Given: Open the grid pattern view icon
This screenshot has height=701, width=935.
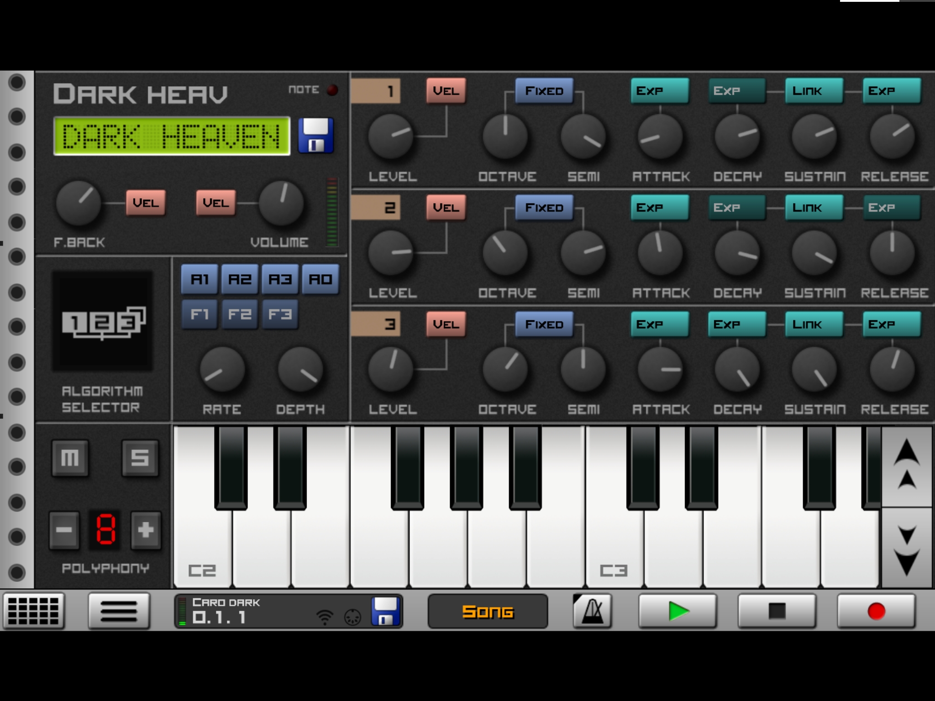Looking at the screenshot, I should pyautogui.click(x=34, y=611).
